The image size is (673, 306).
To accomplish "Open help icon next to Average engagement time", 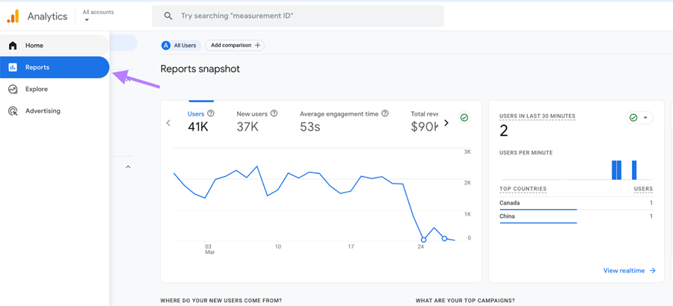I will tap(385, 113).
